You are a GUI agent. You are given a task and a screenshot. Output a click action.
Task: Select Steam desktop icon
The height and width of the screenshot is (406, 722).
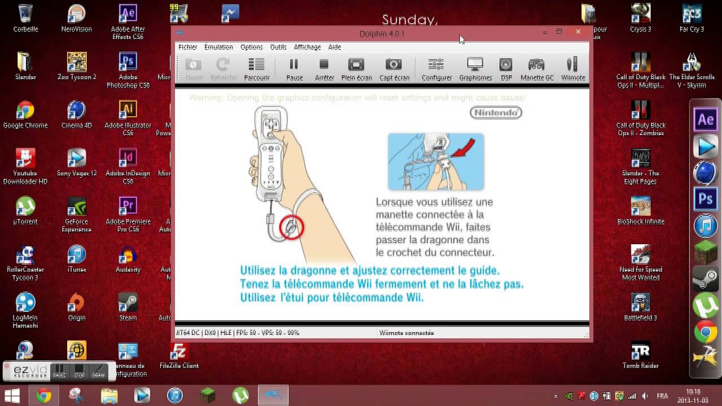click(128, 307)
